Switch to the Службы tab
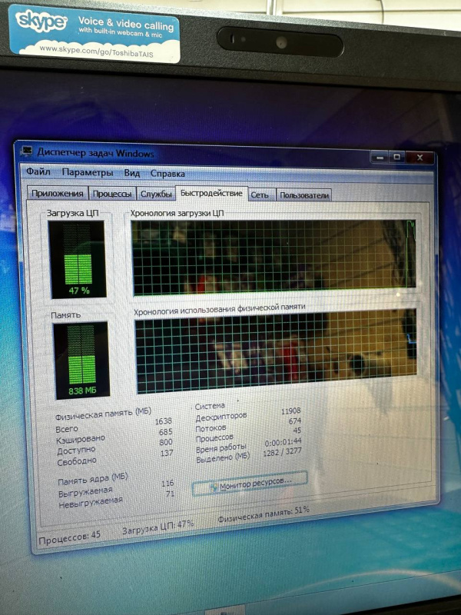The image size is (461, 615). [156, 194]
